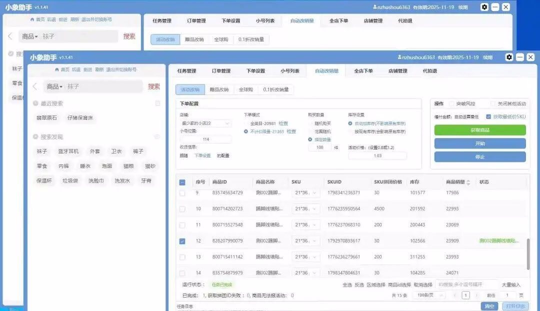This screenshot has width=540, height=311.
Task: Go to next page using pagination arrow
Action: tap(476, 295)
